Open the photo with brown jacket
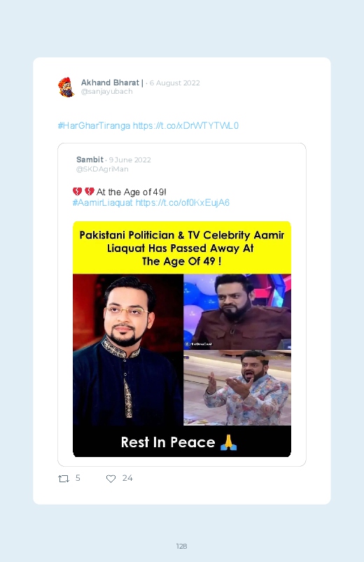This screenshot has width=364, height=562. (237, 312)
